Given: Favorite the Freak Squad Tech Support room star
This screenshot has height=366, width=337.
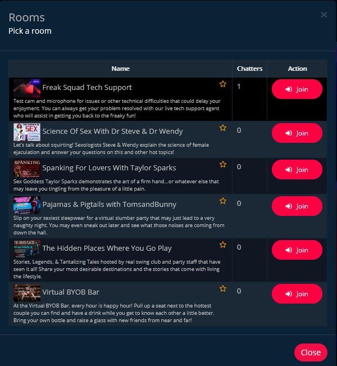Looking at the screenshot, I should tap(223, 84).
